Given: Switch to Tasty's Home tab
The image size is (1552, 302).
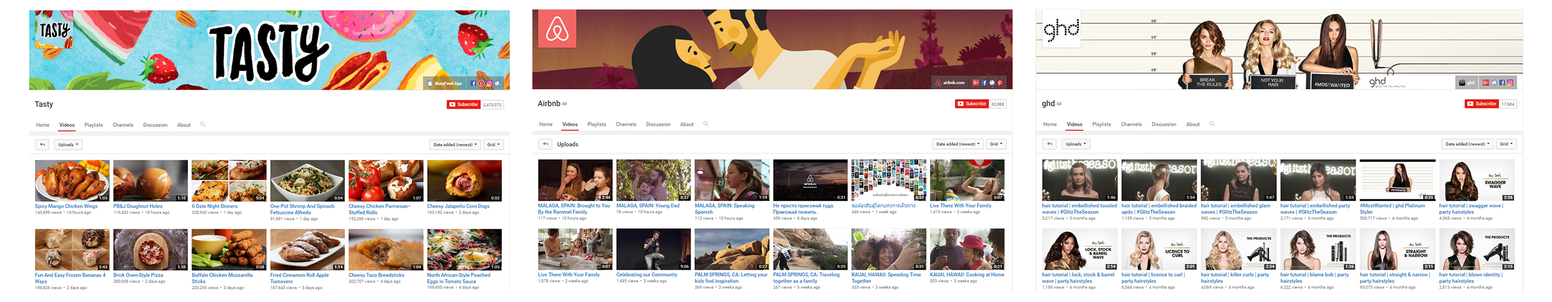Looking at the screenshot, I should pos(43,125).
